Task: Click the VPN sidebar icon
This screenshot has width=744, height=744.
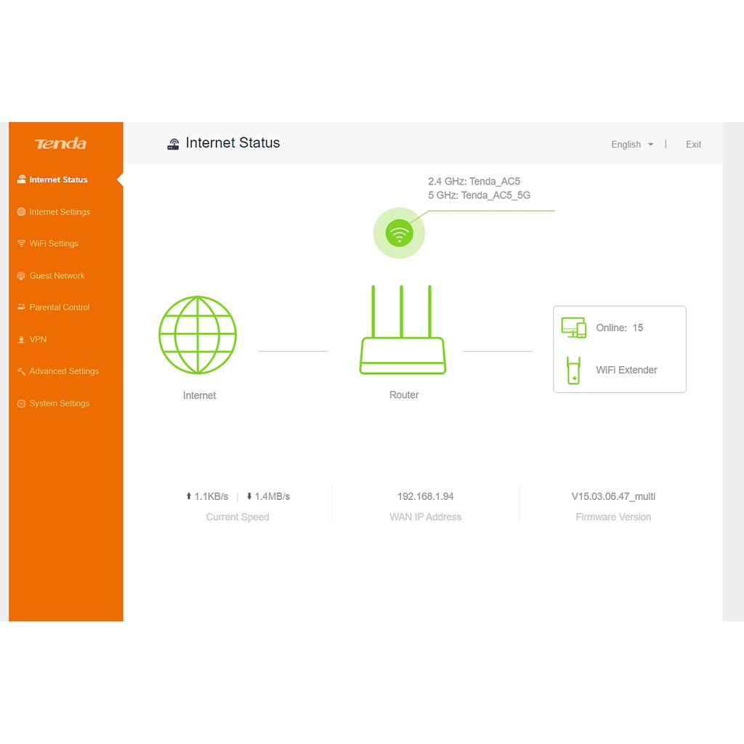Action: 21,339
